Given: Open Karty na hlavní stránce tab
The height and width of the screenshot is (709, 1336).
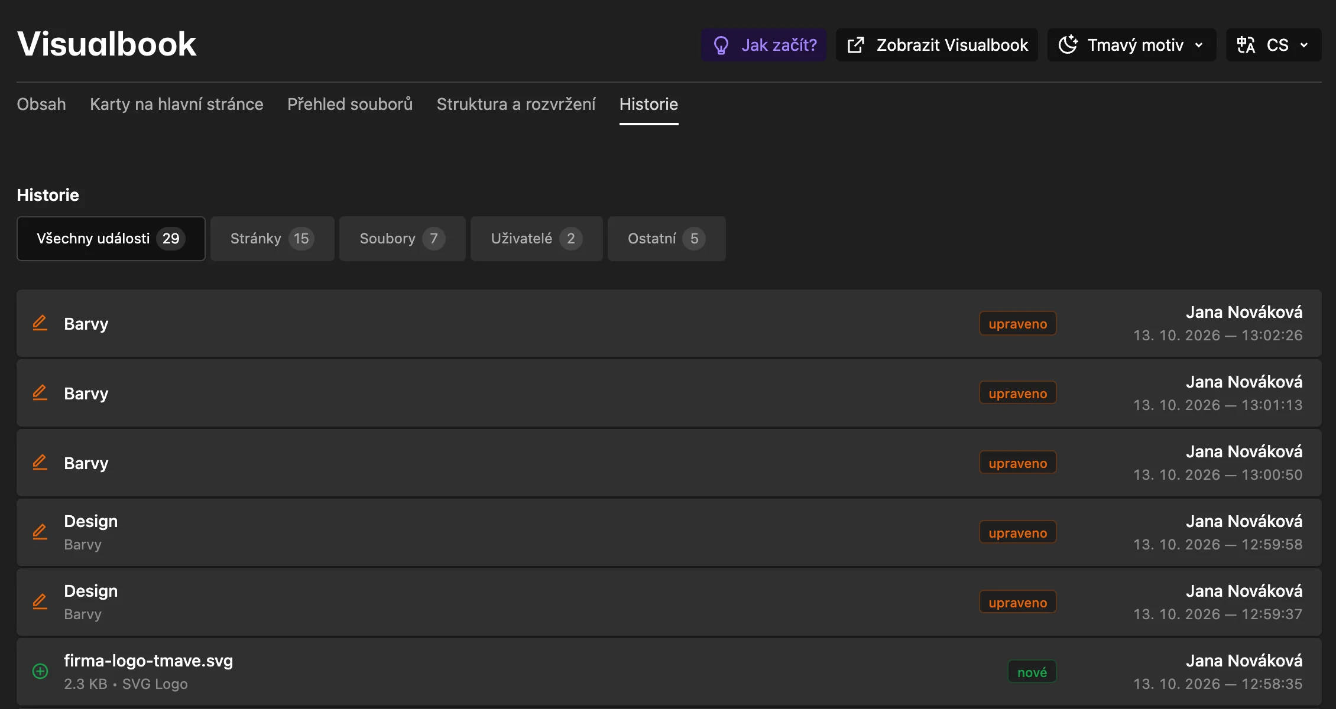Looking at the screenshot, I should 177,104.
